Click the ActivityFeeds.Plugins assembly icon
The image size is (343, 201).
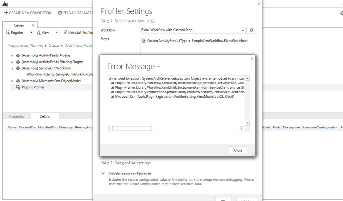[18, 55]
